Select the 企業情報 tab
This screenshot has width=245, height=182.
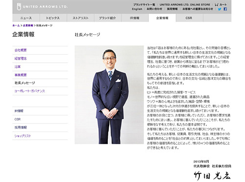[x=162, y=18]
